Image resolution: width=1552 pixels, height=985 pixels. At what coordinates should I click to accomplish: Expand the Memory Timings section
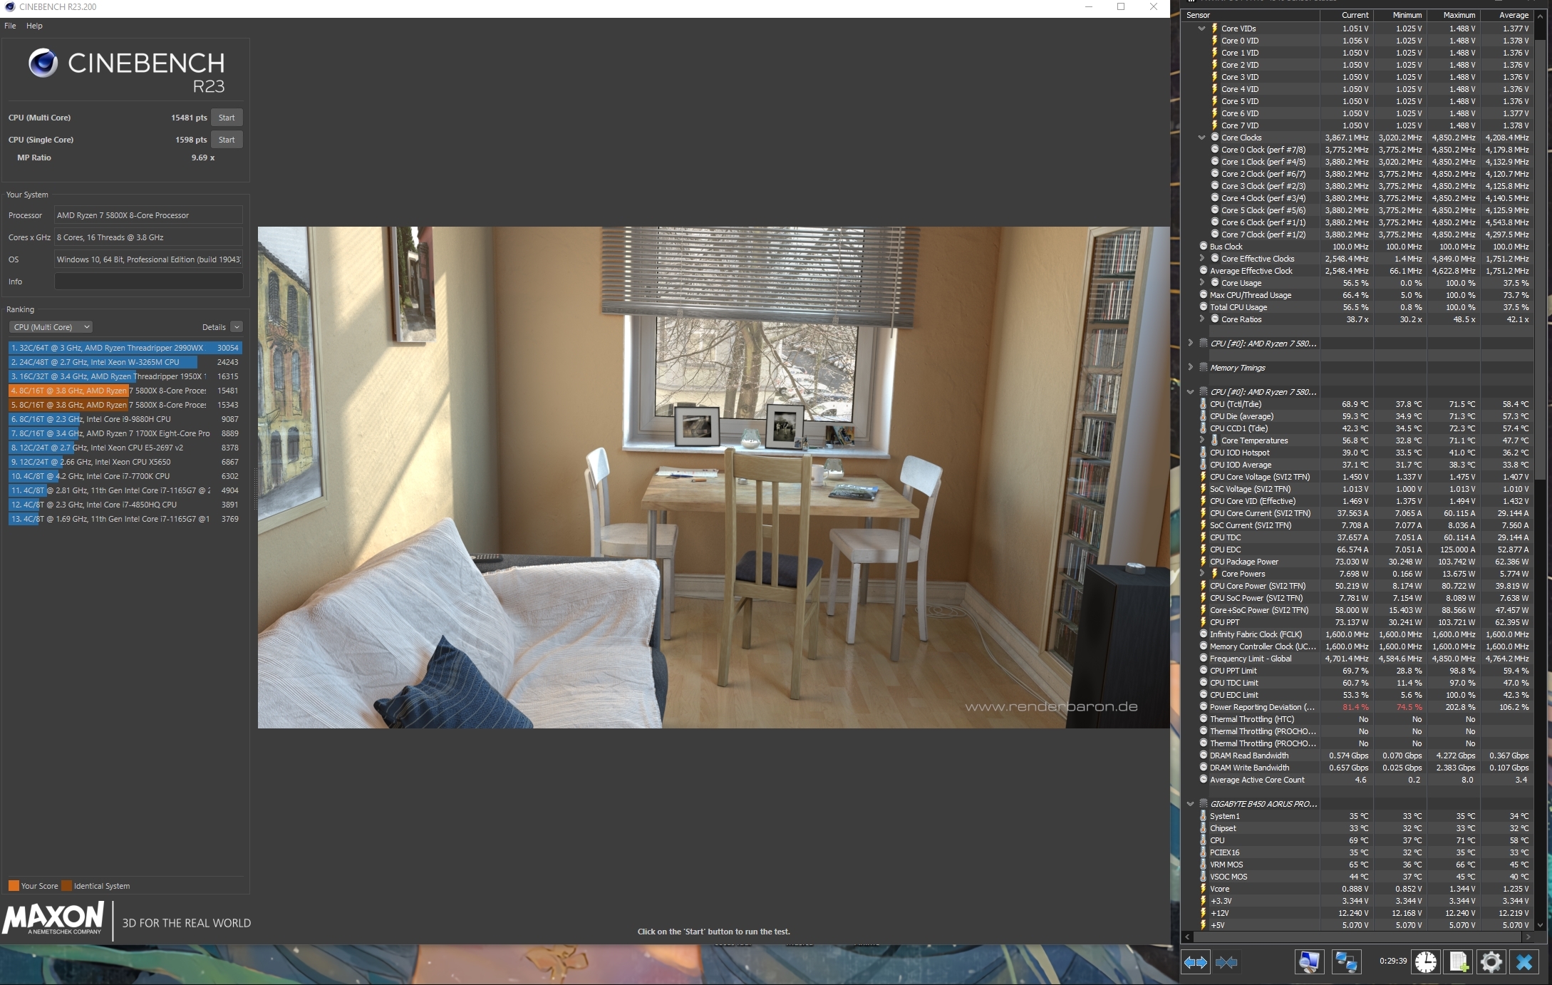[1190, 368]
